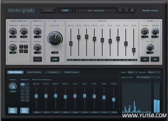Open the Speaker Layouts tab
The width and height of the screenshot is (168, 121).
pyautogui.click(x=71, y=72)
